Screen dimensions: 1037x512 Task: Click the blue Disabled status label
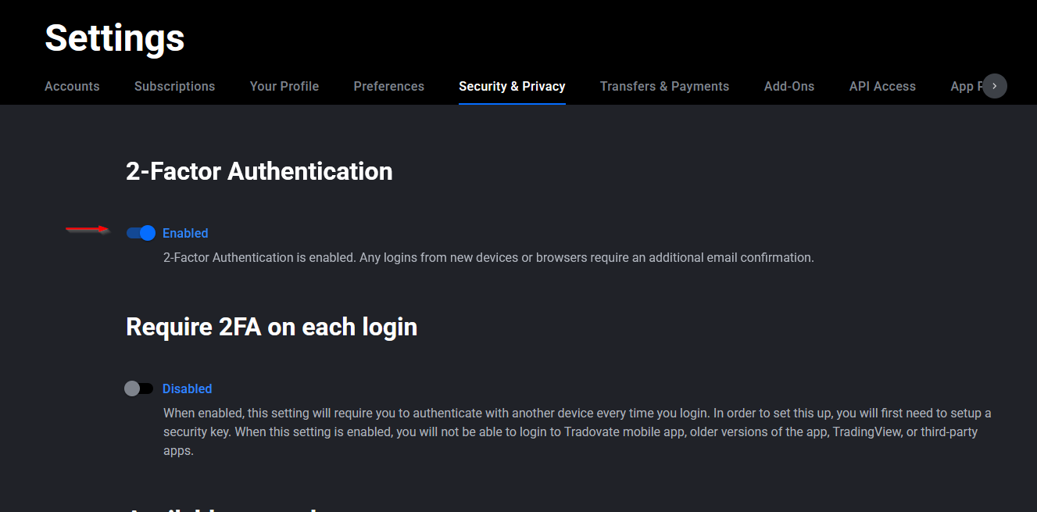(187, 388)
